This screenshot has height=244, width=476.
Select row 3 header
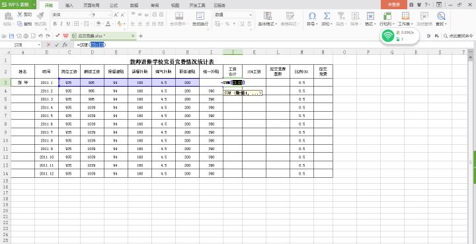click(5, 82)
